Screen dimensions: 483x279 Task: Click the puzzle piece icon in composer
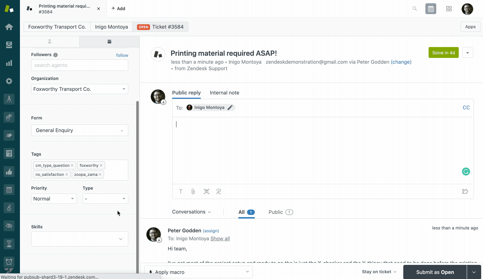(x=465, y=191)
